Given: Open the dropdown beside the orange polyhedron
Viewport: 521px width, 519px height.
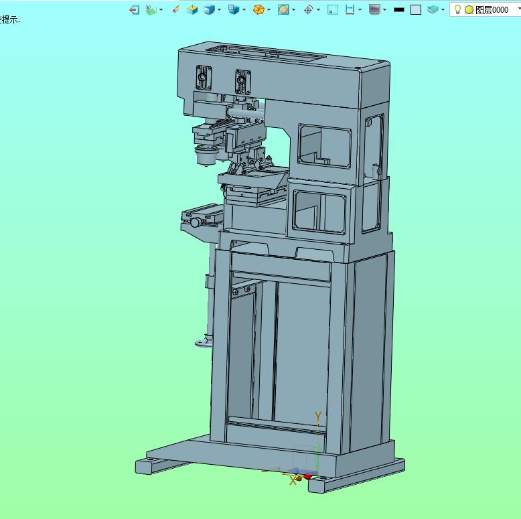Looking at the screenshot, I should pyautogui.click(x=269, y=9).
